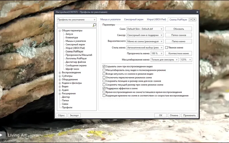Screen dimensions: 229x143
Task: Select Связи in the settings tree
Action: (65, 104)
